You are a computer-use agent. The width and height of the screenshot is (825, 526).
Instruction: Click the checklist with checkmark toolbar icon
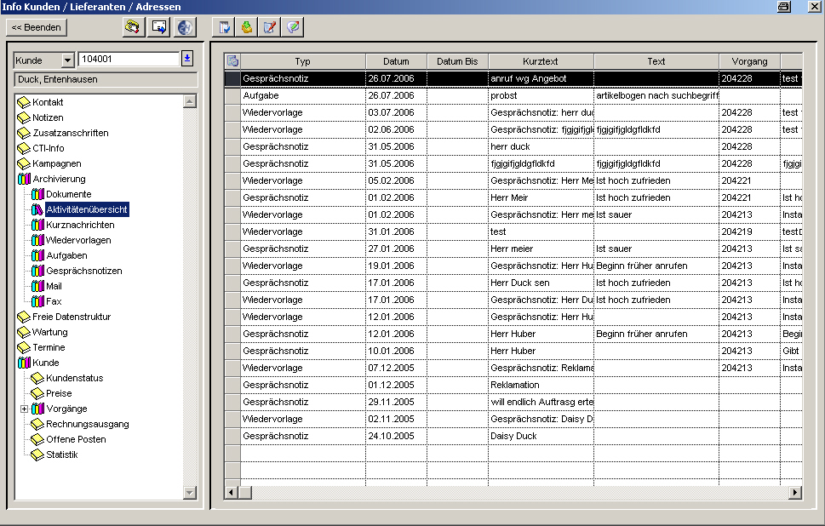coord(224,27)
